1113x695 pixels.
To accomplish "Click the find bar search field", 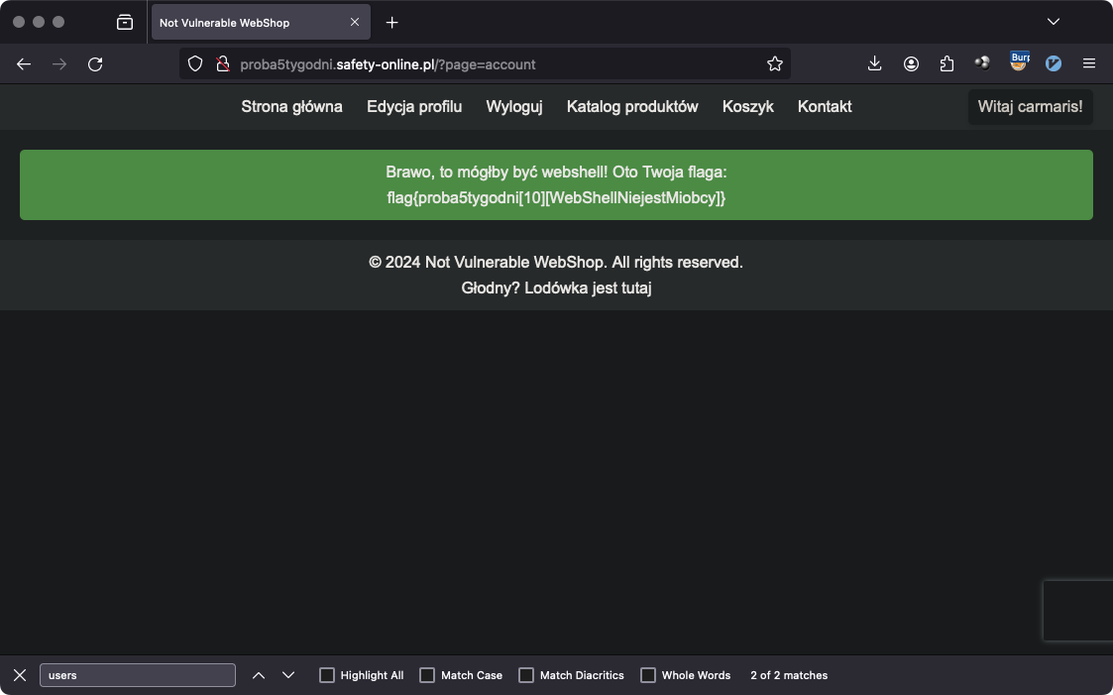I will 138,675.
